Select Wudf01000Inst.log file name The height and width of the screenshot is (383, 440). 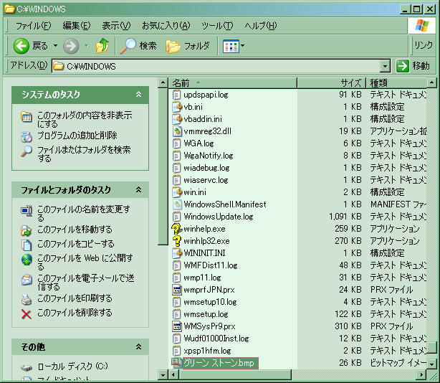coord(216,339)
